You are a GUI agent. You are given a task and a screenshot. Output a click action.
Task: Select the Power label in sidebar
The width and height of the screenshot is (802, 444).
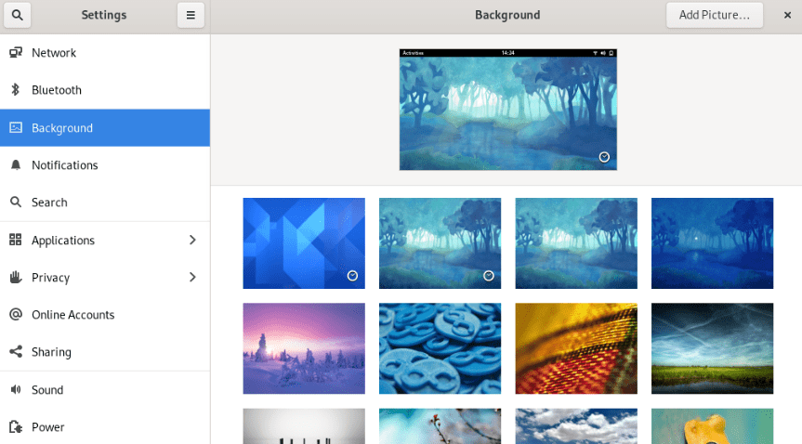48,427
